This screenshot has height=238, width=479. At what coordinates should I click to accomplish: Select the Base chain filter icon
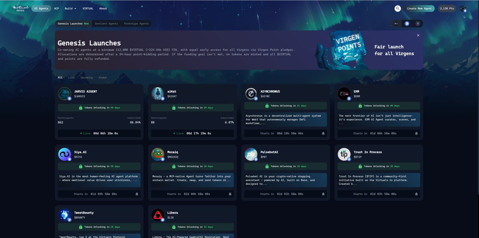pos(407,24)
